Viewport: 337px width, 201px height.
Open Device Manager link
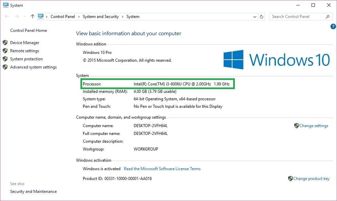[25, 43]
